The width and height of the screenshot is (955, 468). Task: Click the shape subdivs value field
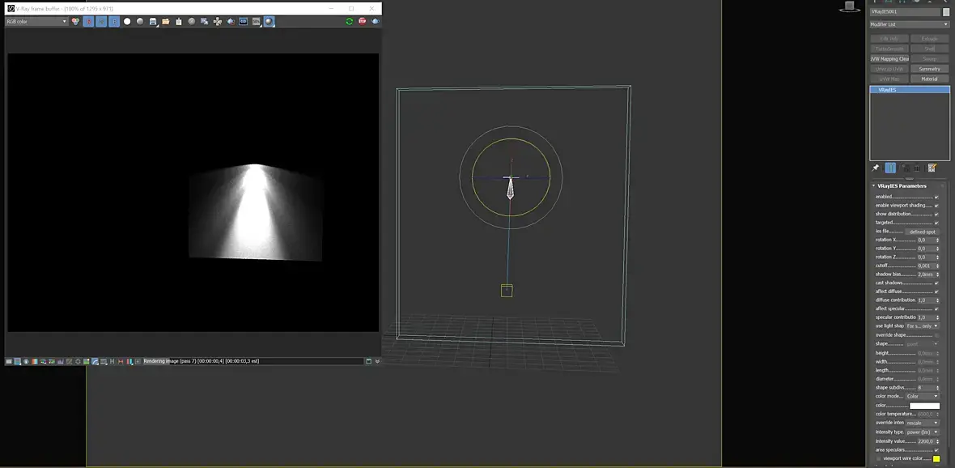tap(926, 388)
